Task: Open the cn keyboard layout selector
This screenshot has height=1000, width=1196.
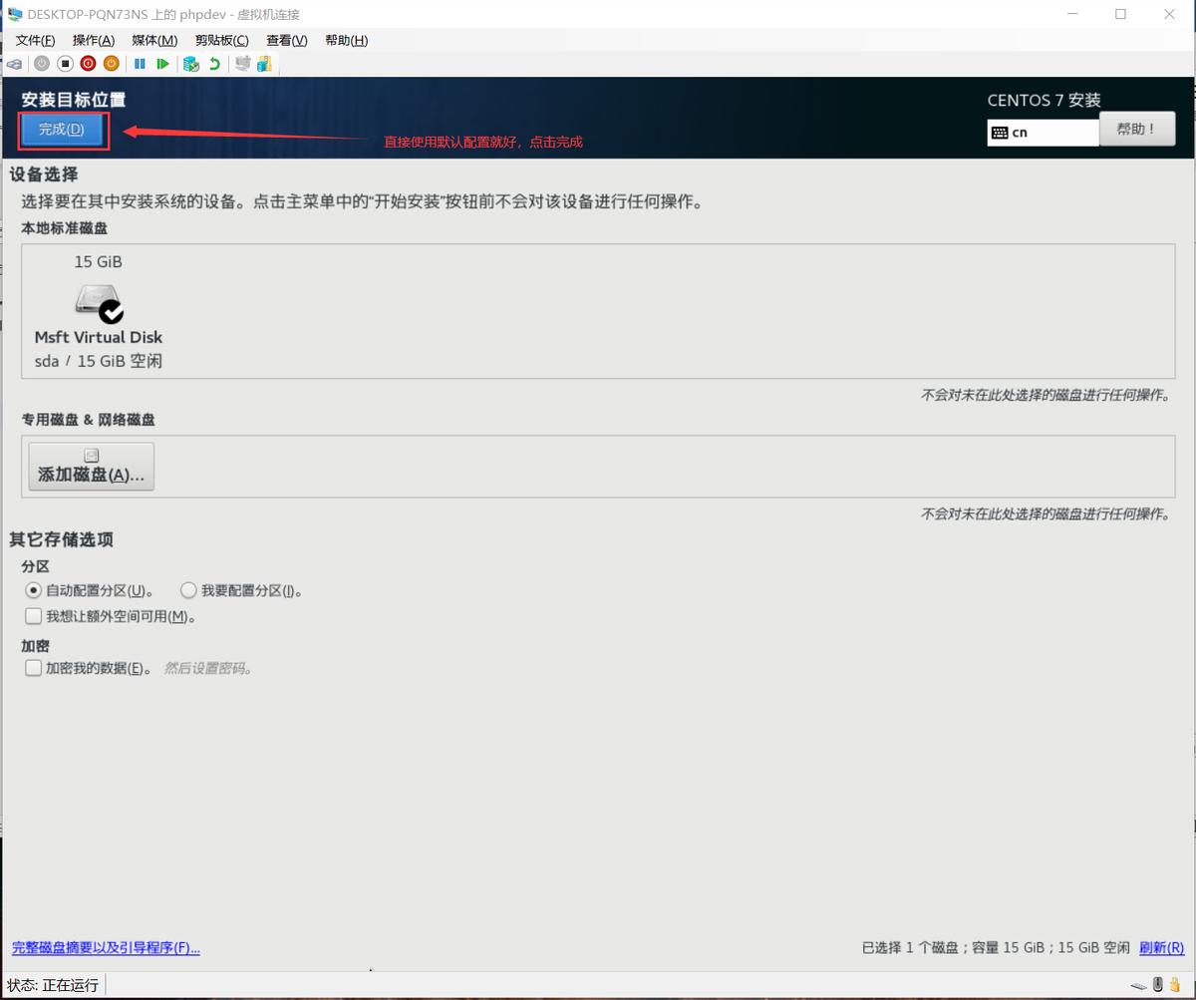Action: (1042, 131)
